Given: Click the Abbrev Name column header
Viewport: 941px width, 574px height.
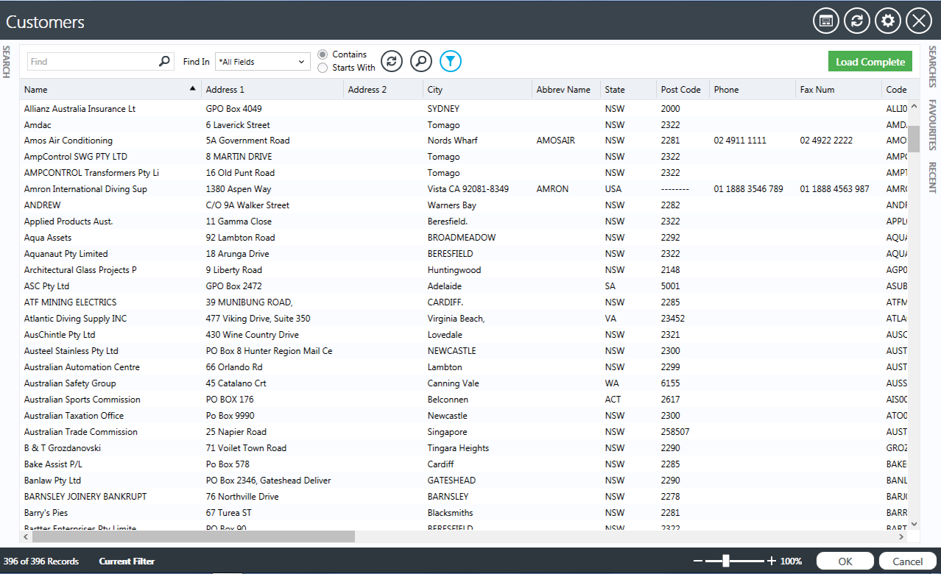Looking at the screenshot, I should pos(565,90).
